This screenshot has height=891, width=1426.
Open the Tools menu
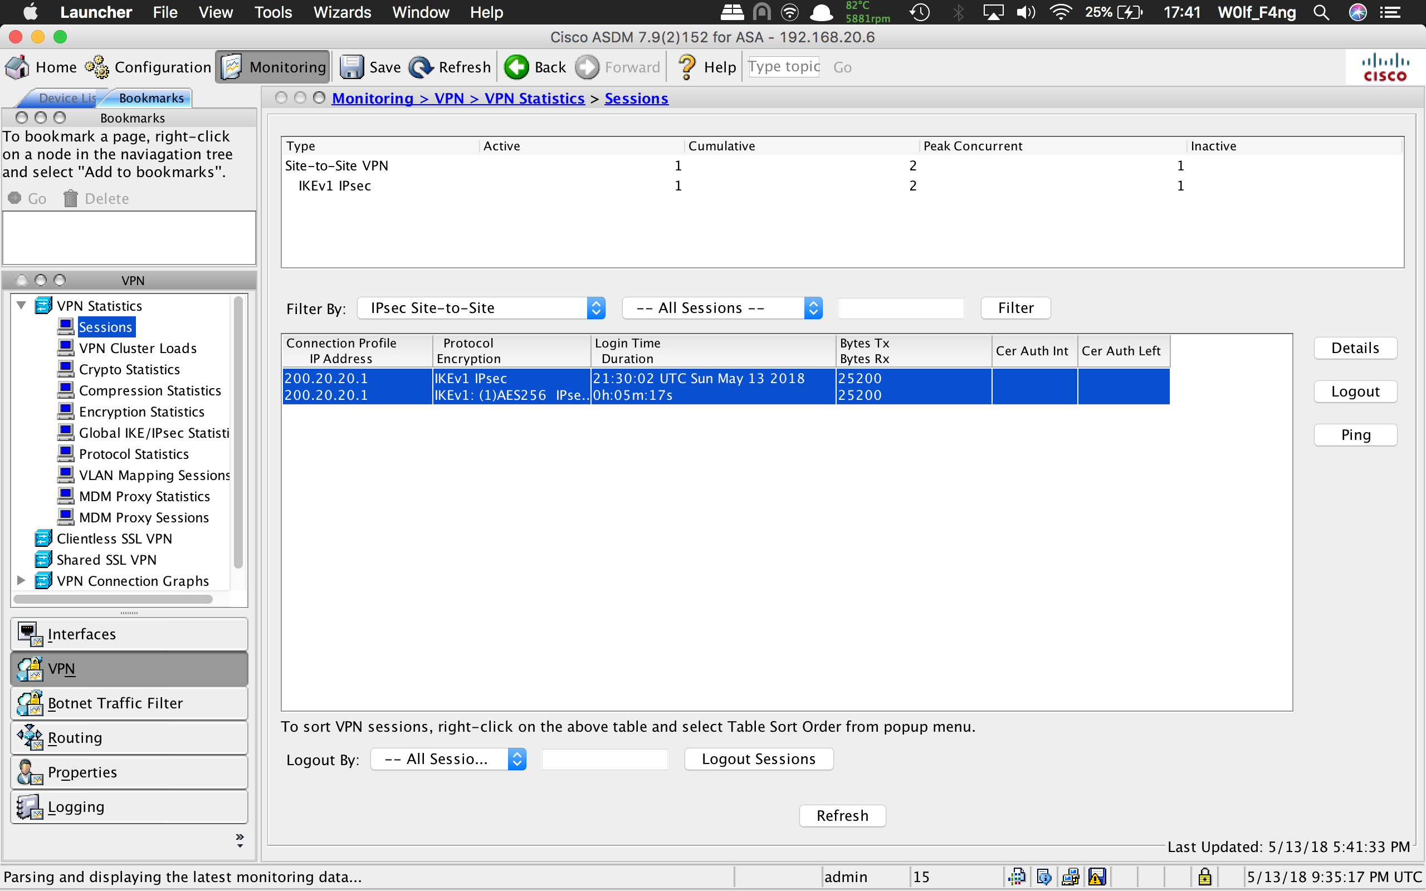(x=273, y=12)
